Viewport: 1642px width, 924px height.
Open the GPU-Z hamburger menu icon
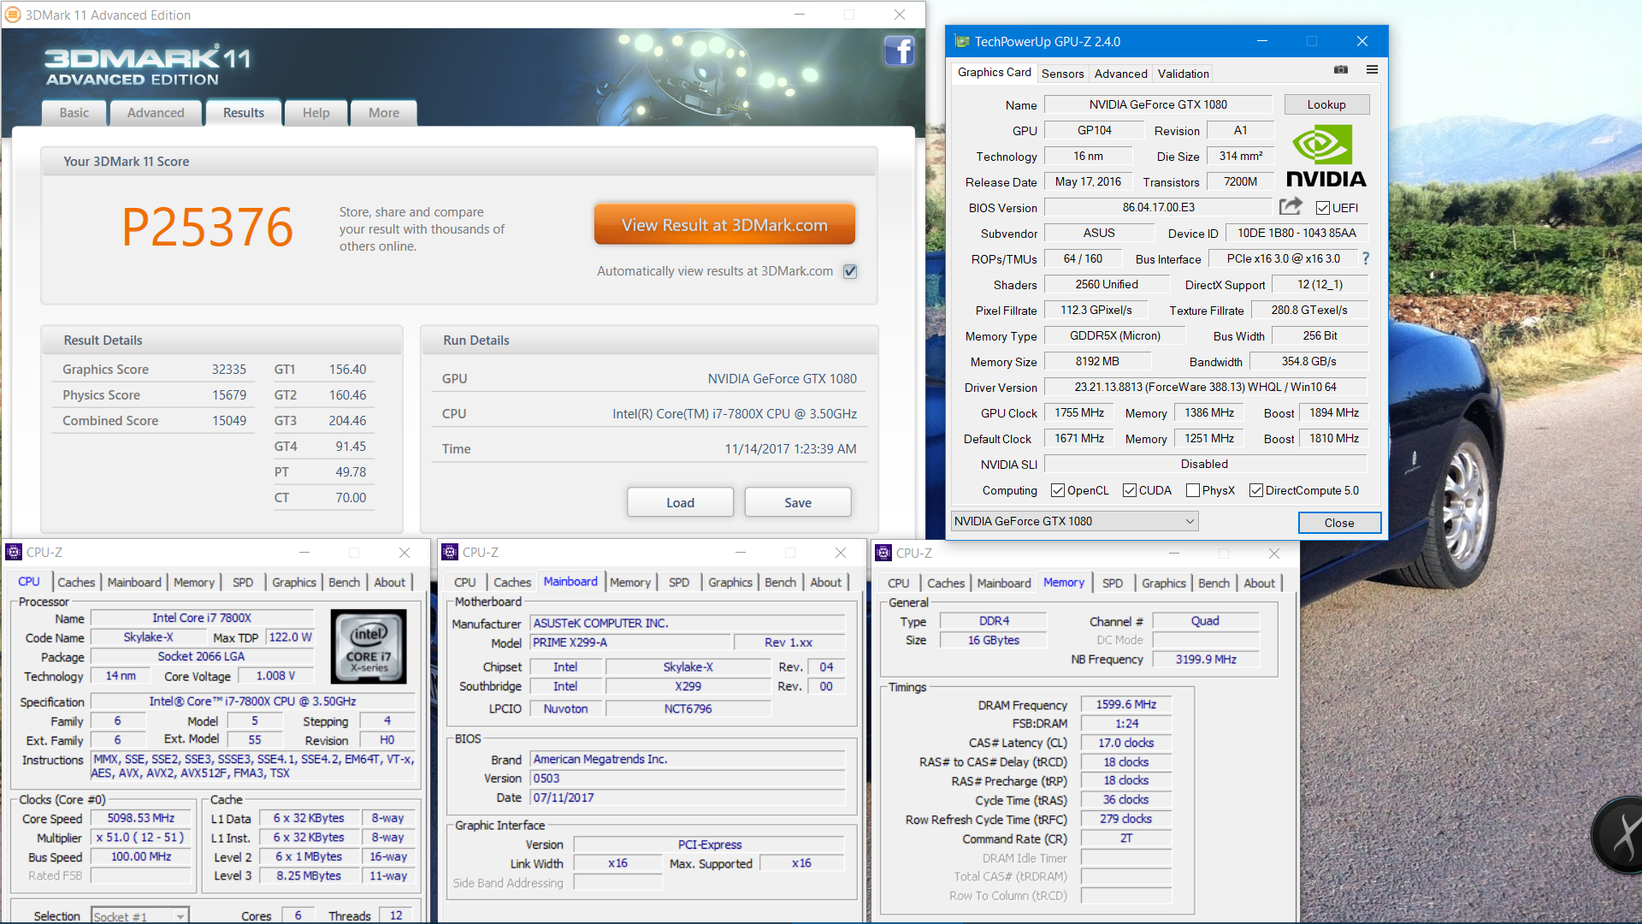point(1372,70)
